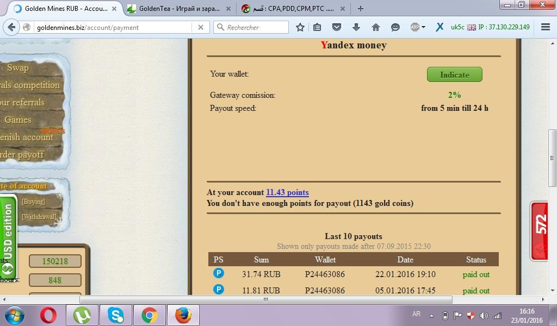This screenshot has width=557, height=326.
Task: Open the network signal tray icon
Action: (x=497, y=315)
